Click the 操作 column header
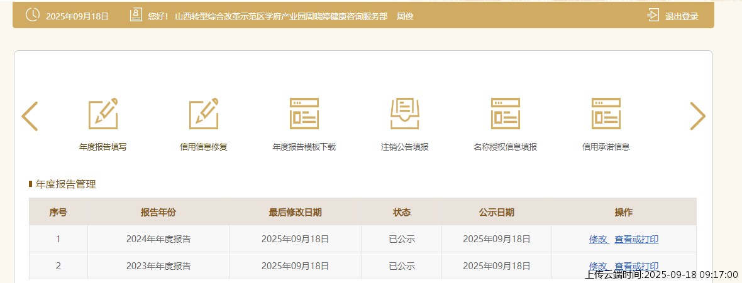 coord(624,212)
